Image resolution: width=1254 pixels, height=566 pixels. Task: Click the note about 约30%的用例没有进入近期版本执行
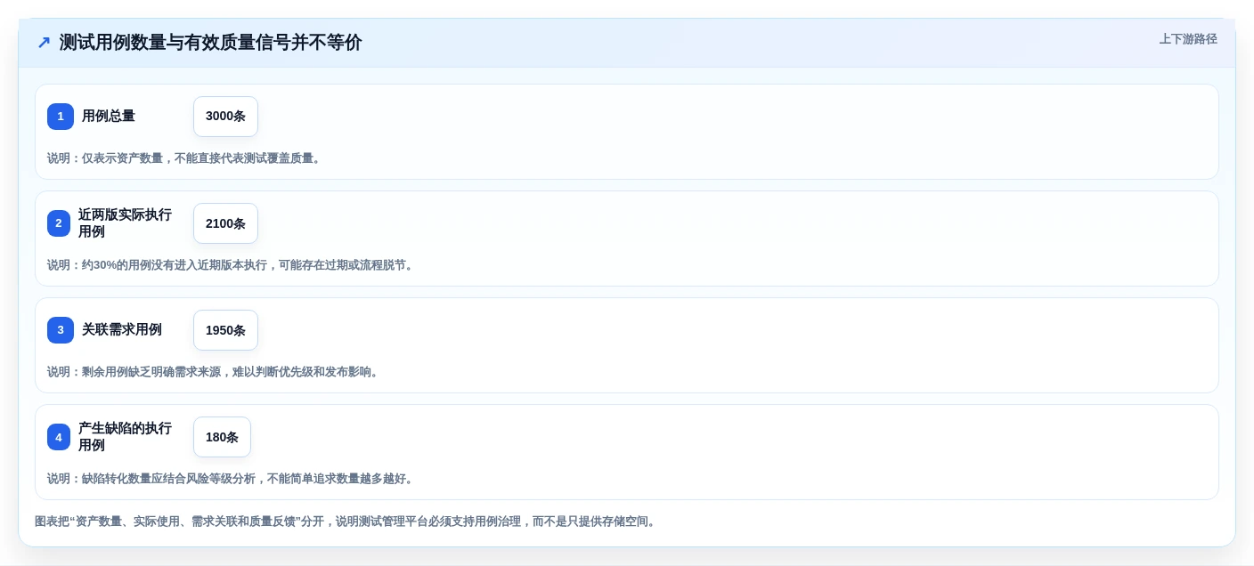coord(232,265)
